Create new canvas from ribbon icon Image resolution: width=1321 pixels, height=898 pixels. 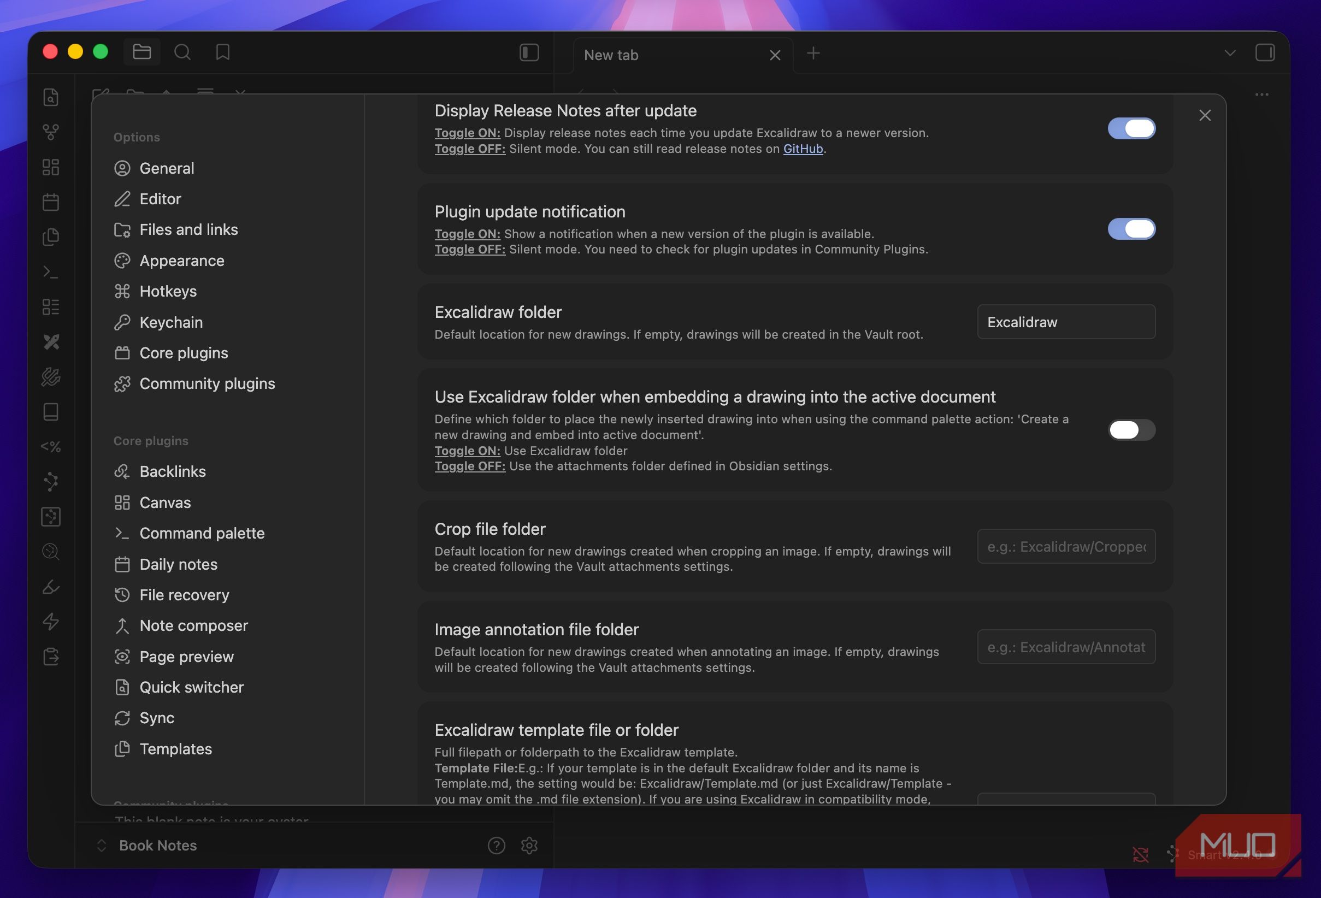(x=51, y=167)
